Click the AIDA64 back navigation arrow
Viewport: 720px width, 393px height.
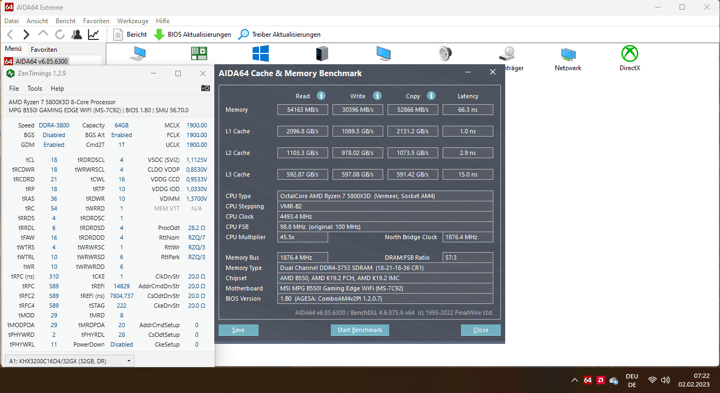point(9,35)
